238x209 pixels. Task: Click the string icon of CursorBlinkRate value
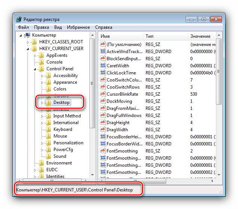click(103, 94)
